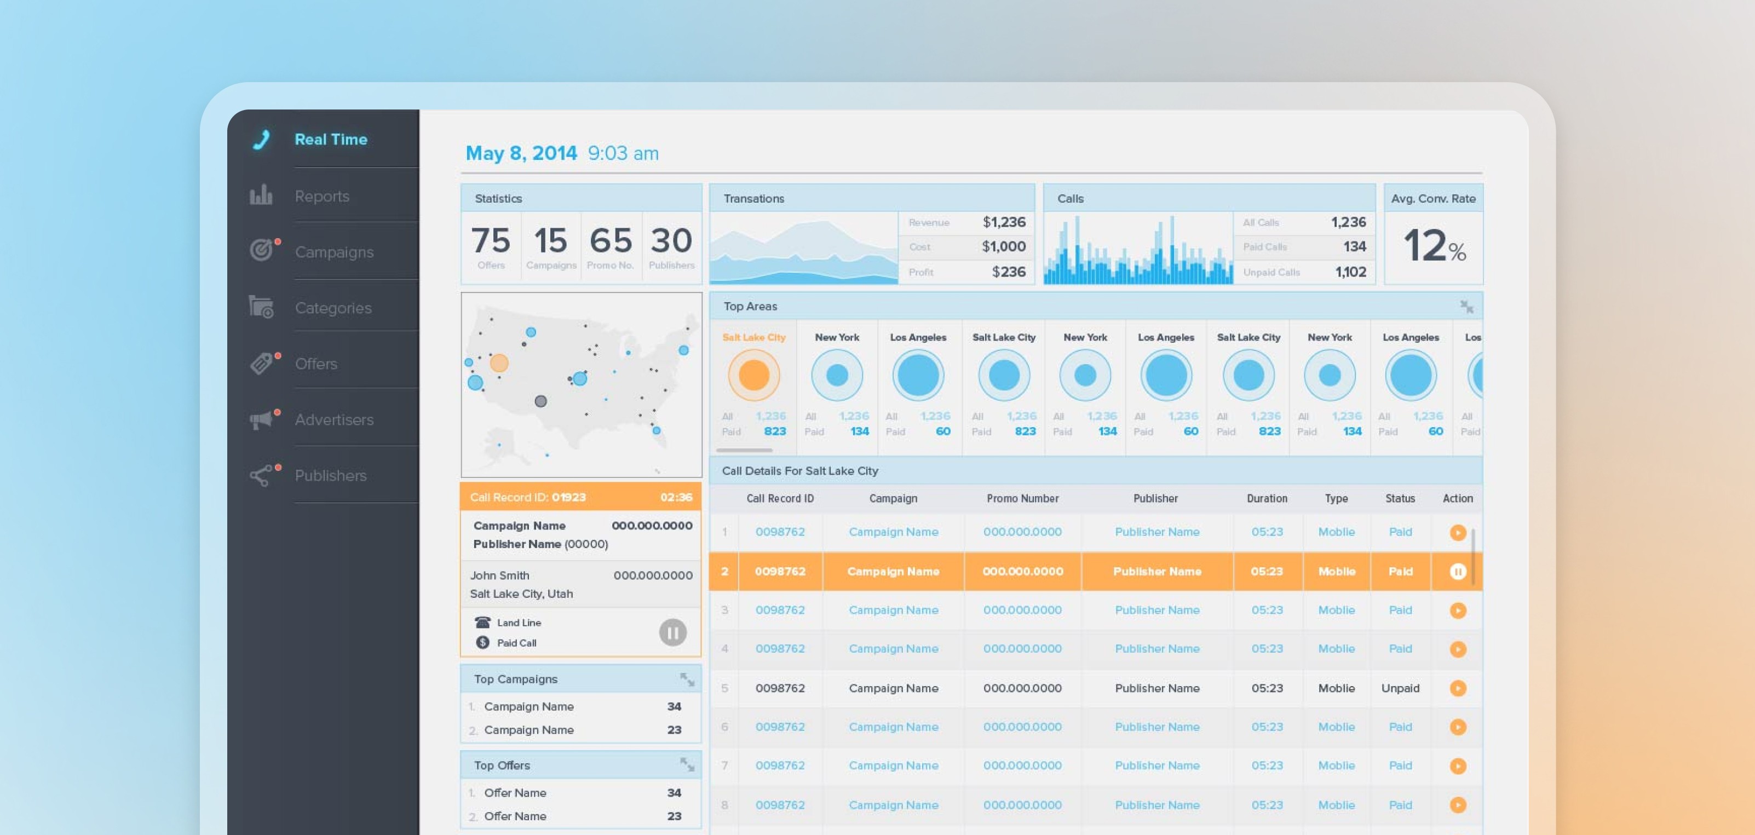
Task: Pause playback on highlighted row 2
Action: click(1457, 572)
